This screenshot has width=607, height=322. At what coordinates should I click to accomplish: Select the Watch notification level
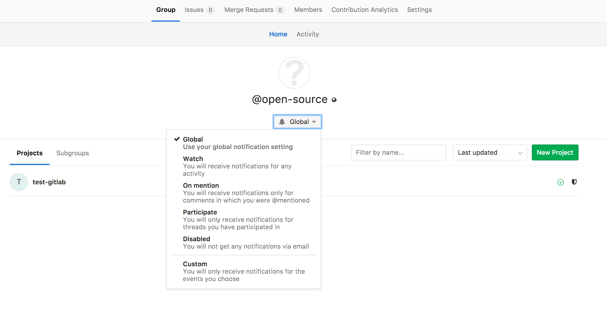coord(193,159)
